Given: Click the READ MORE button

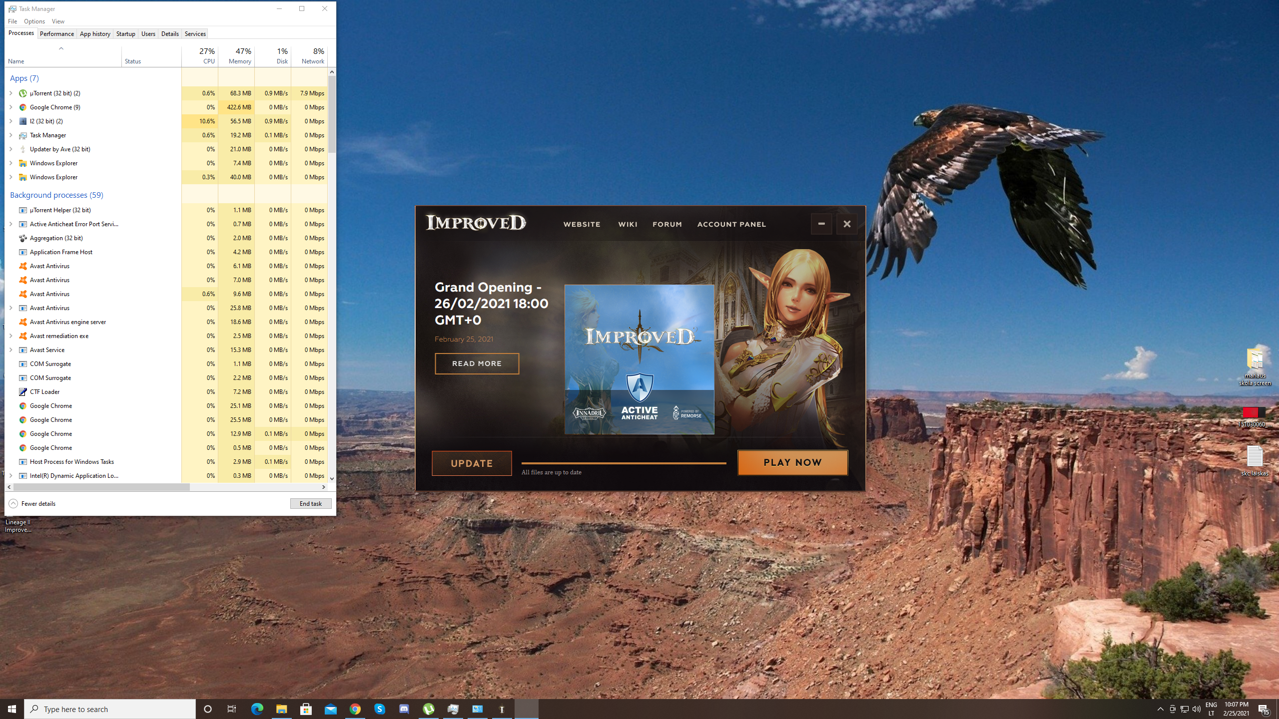Looking at the screenshot, I should [477, 363].
